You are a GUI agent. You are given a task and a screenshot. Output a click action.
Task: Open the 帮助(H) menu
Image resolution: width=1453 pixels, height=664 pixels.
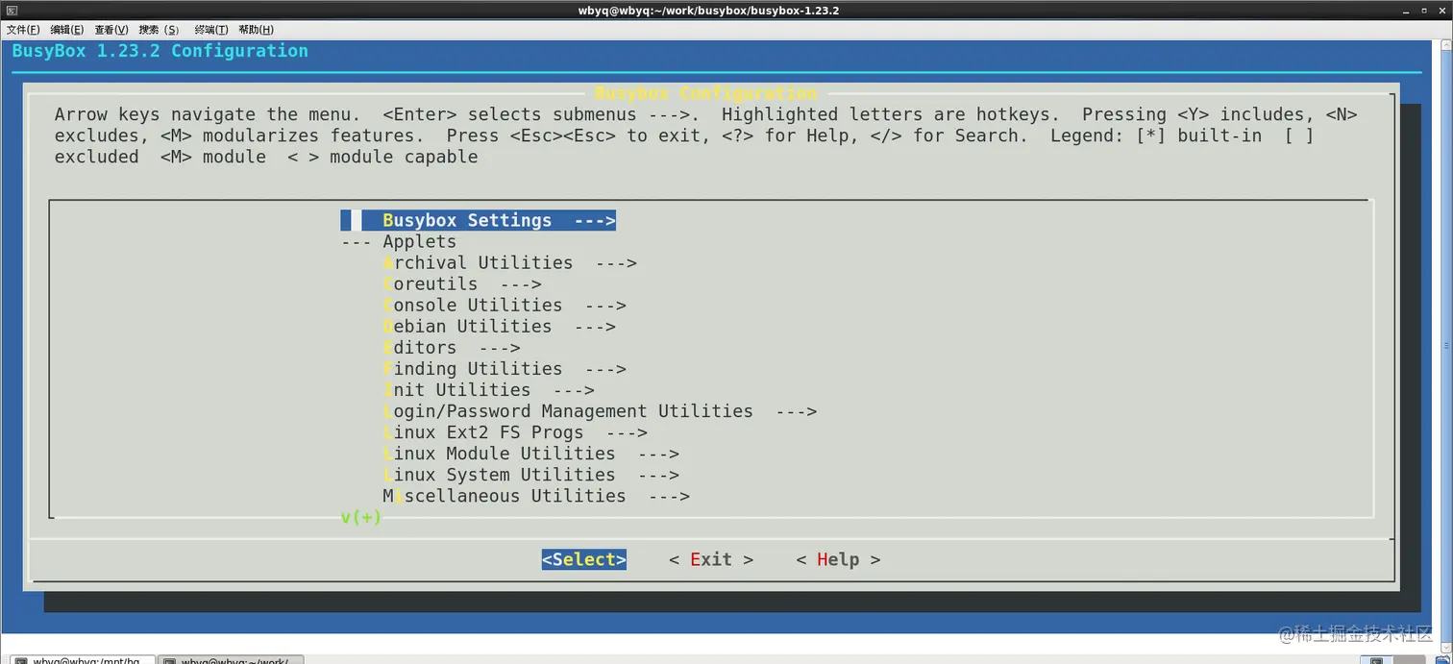click(x=256, y=30)
